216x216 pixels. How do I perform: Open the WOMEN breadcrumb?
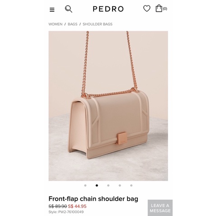(x=56, y=24)
